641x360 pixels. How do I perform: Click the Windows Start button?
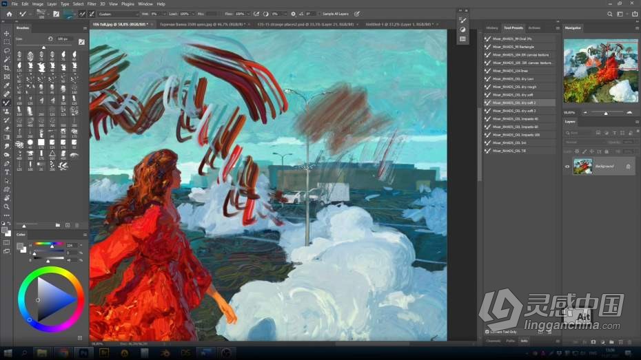point(8,353)
